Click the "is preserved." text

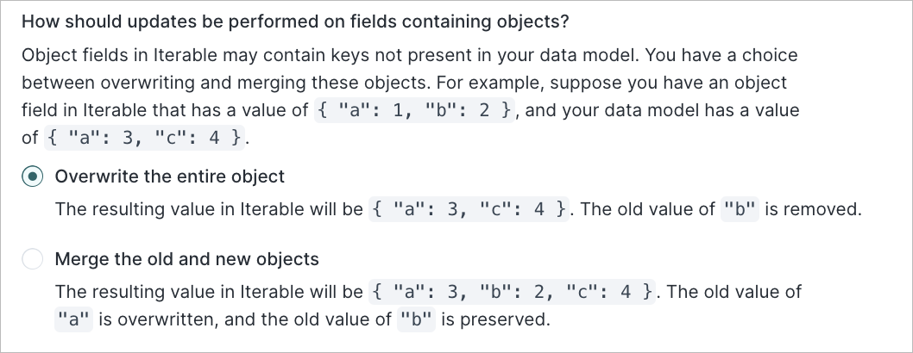point(499,319)
